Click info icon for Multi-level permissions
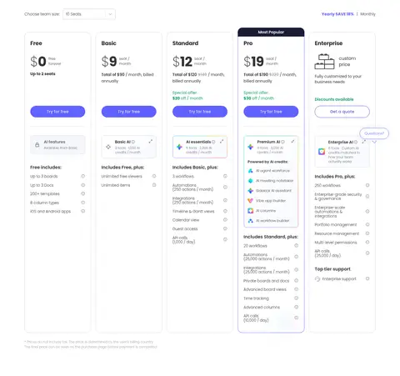The width and height of the screenshot is (400, 376). [367, 243]
